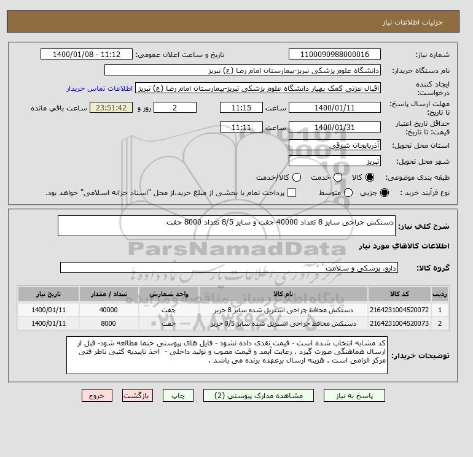Click the 'خروج' exit button
The width and height of the screenshot is (473, 457).
coord(97,395)
